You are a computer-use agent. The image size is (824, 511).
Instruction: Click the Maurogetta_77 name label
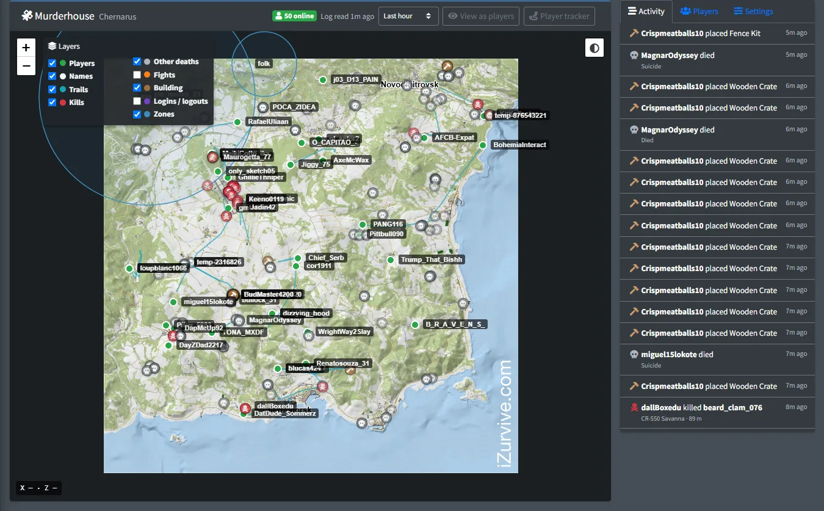coord(247,157)
